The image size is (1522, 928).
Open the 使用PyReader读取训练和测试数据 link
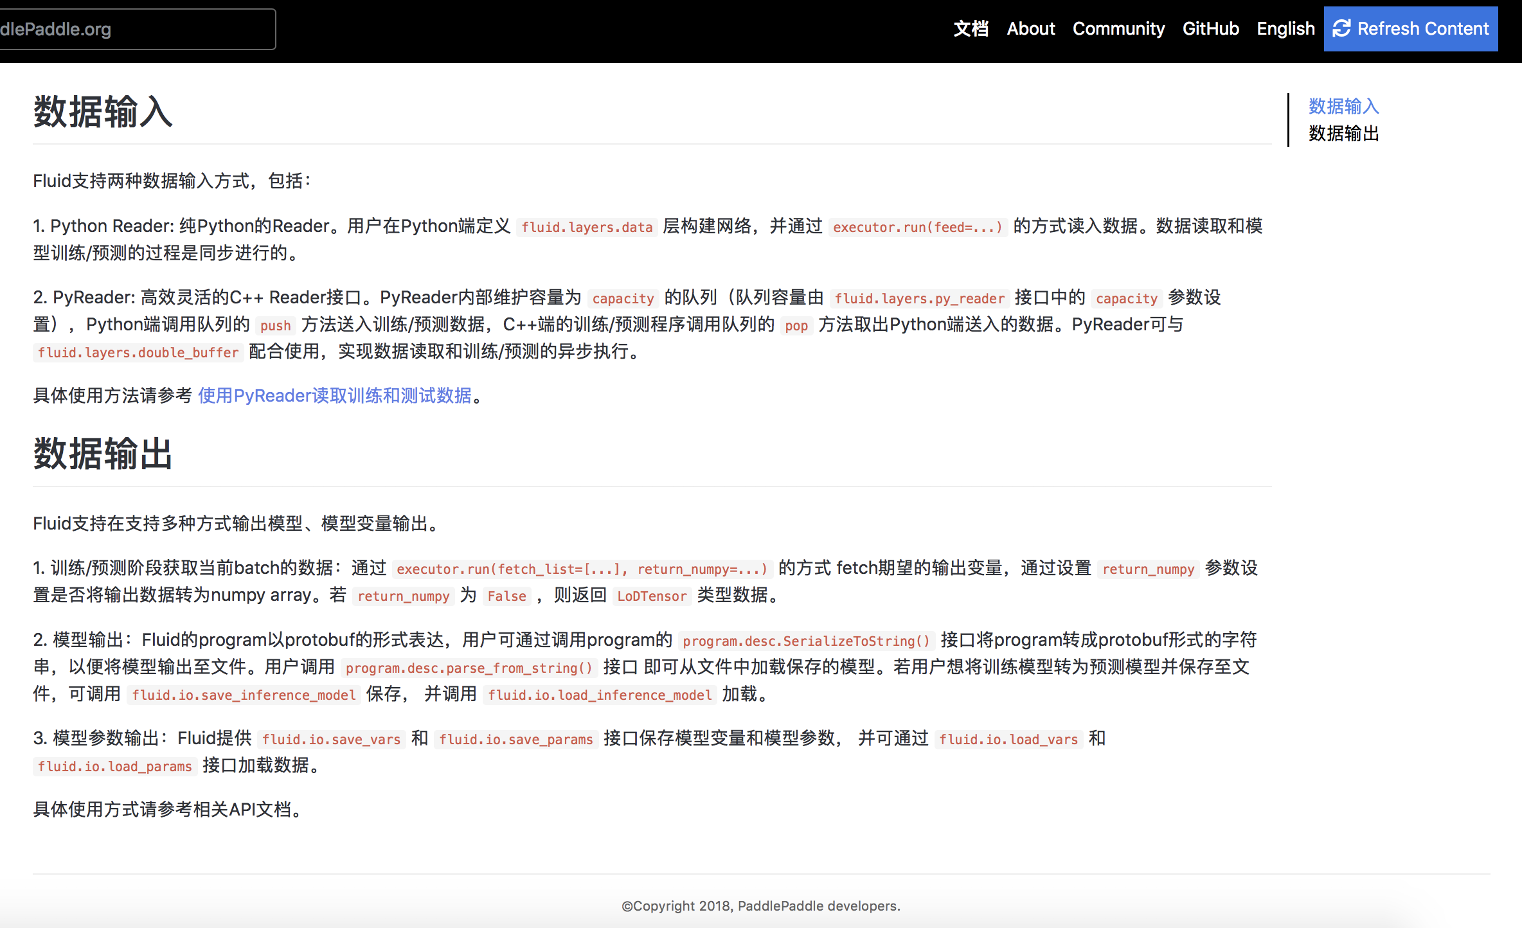[x=334, y=395]
